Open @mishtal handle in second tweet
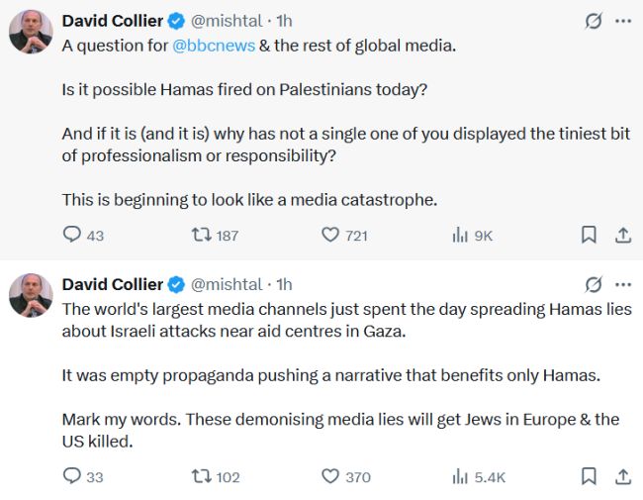 228,284
